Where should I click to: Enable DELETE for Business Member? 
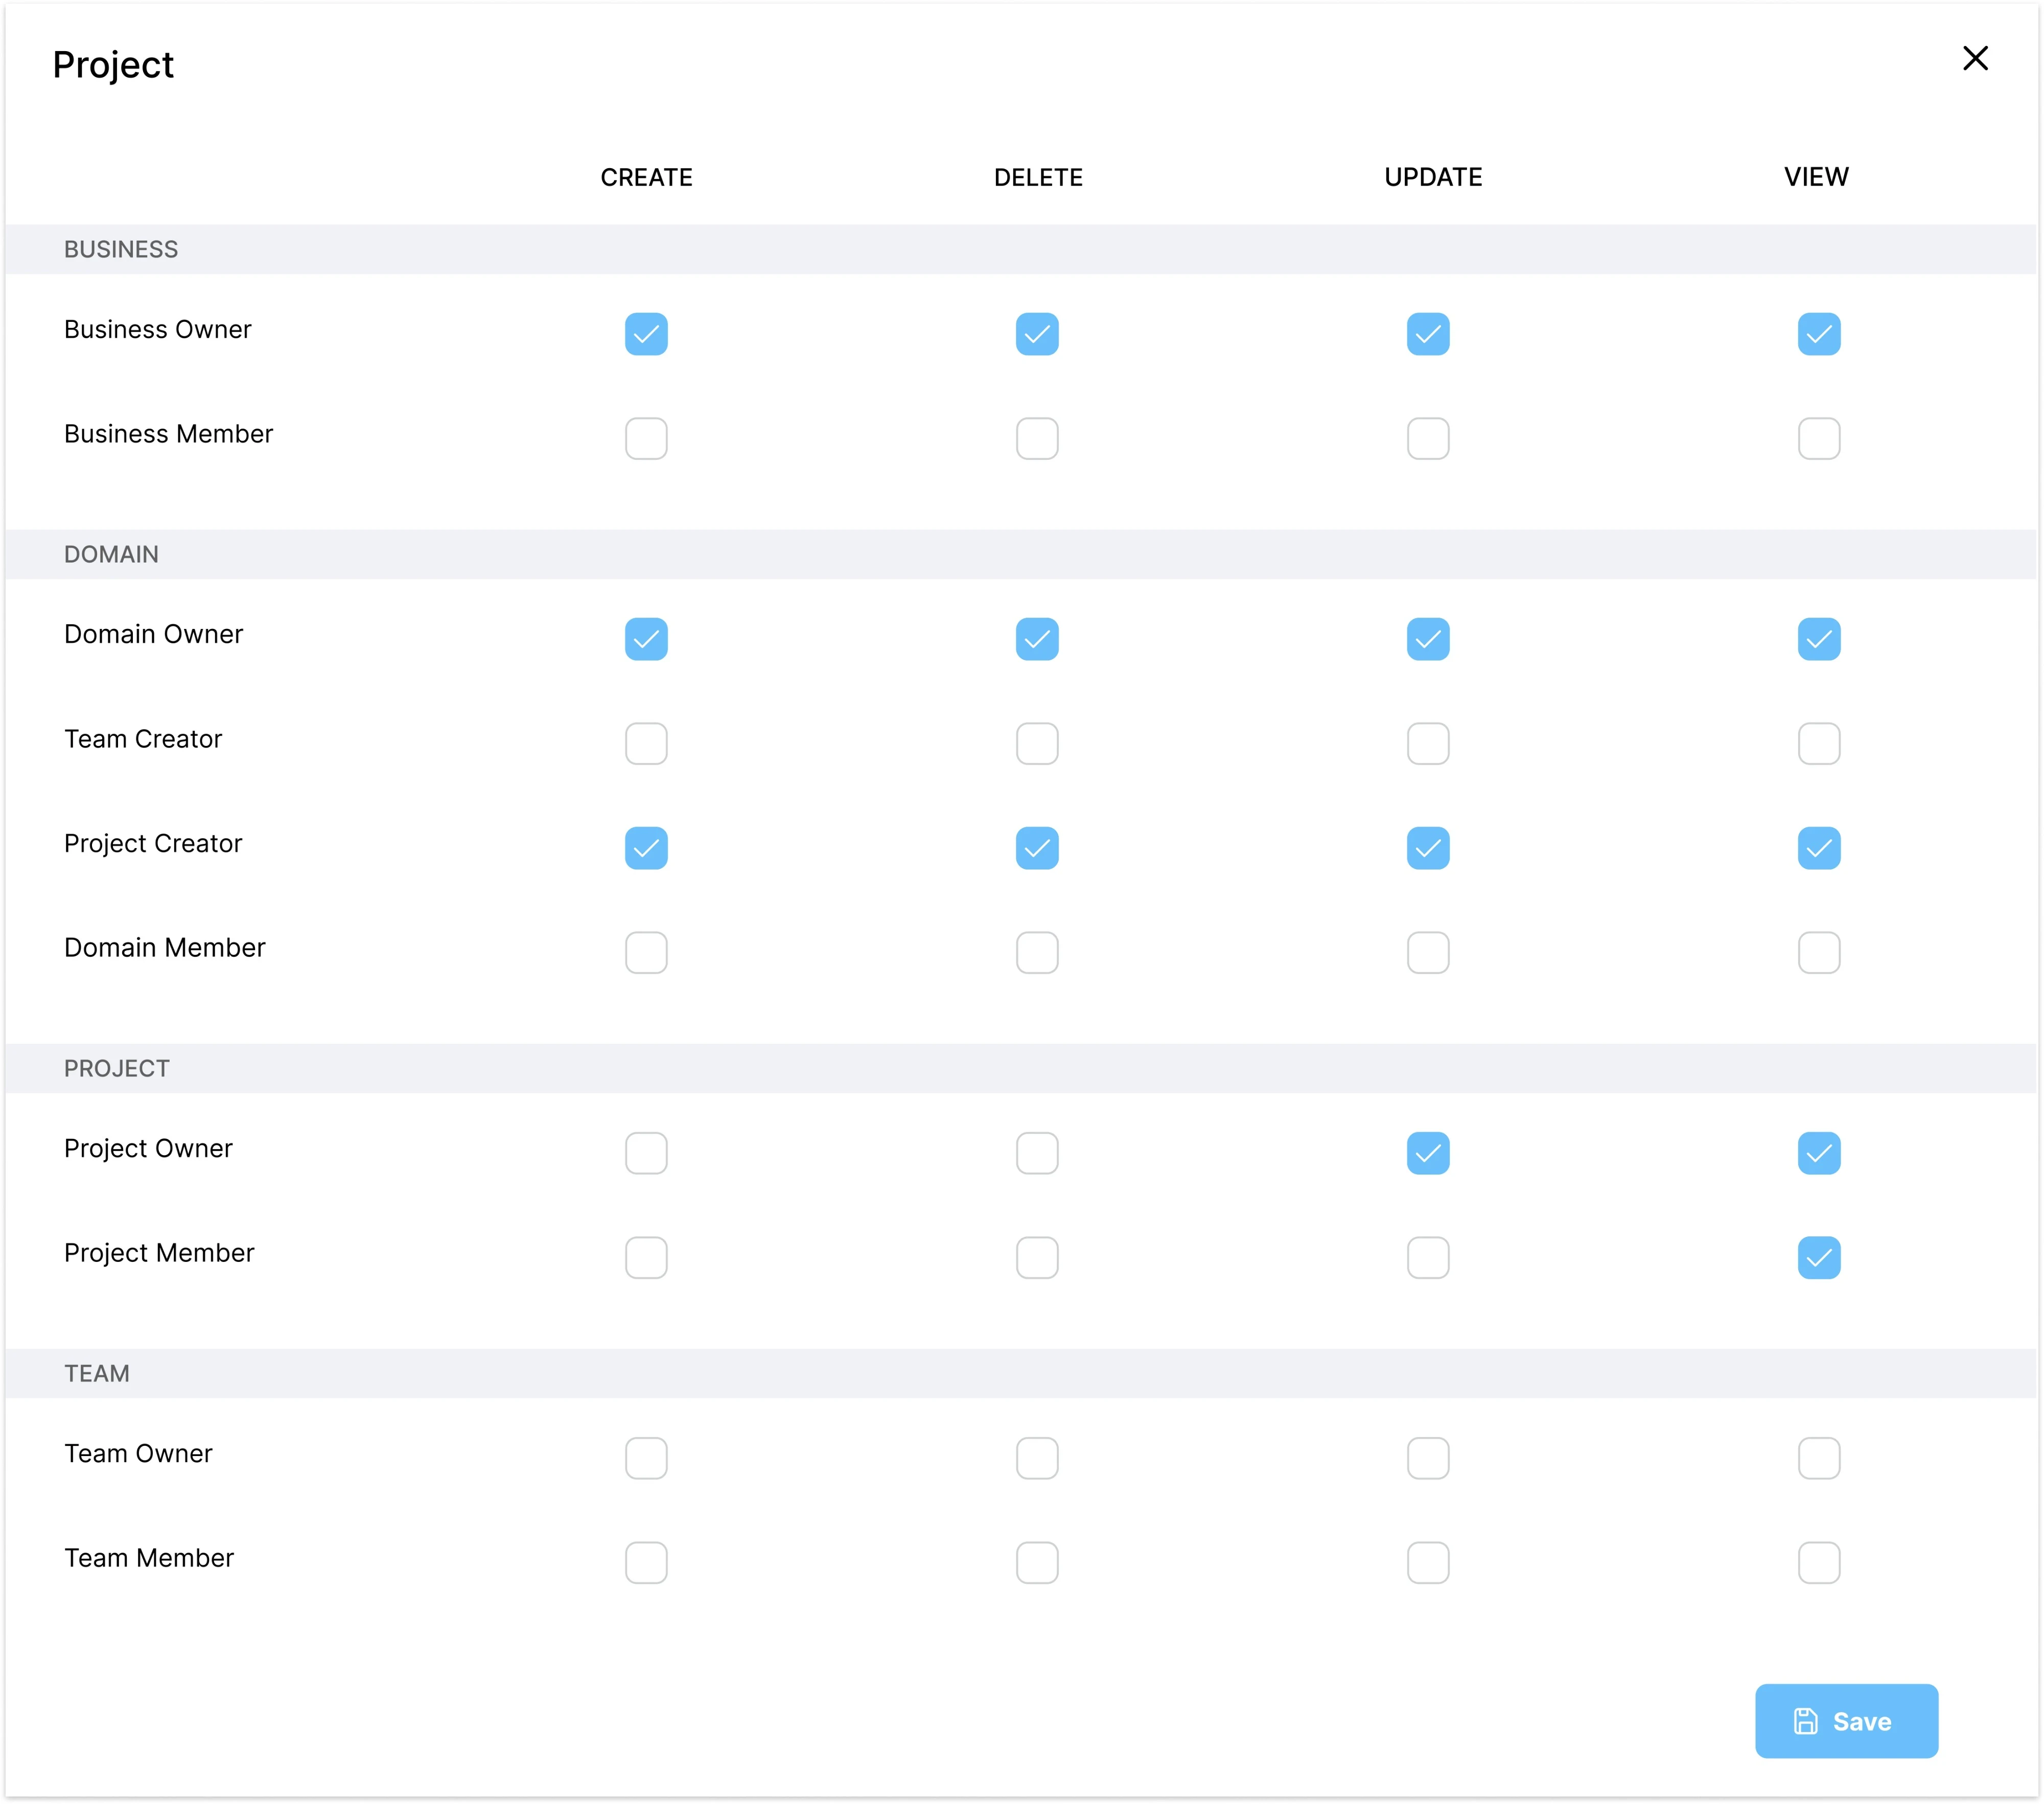point(1037,438)
